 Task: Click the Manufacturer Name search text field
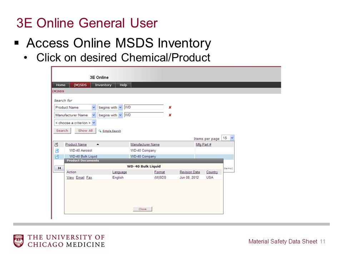144,115
